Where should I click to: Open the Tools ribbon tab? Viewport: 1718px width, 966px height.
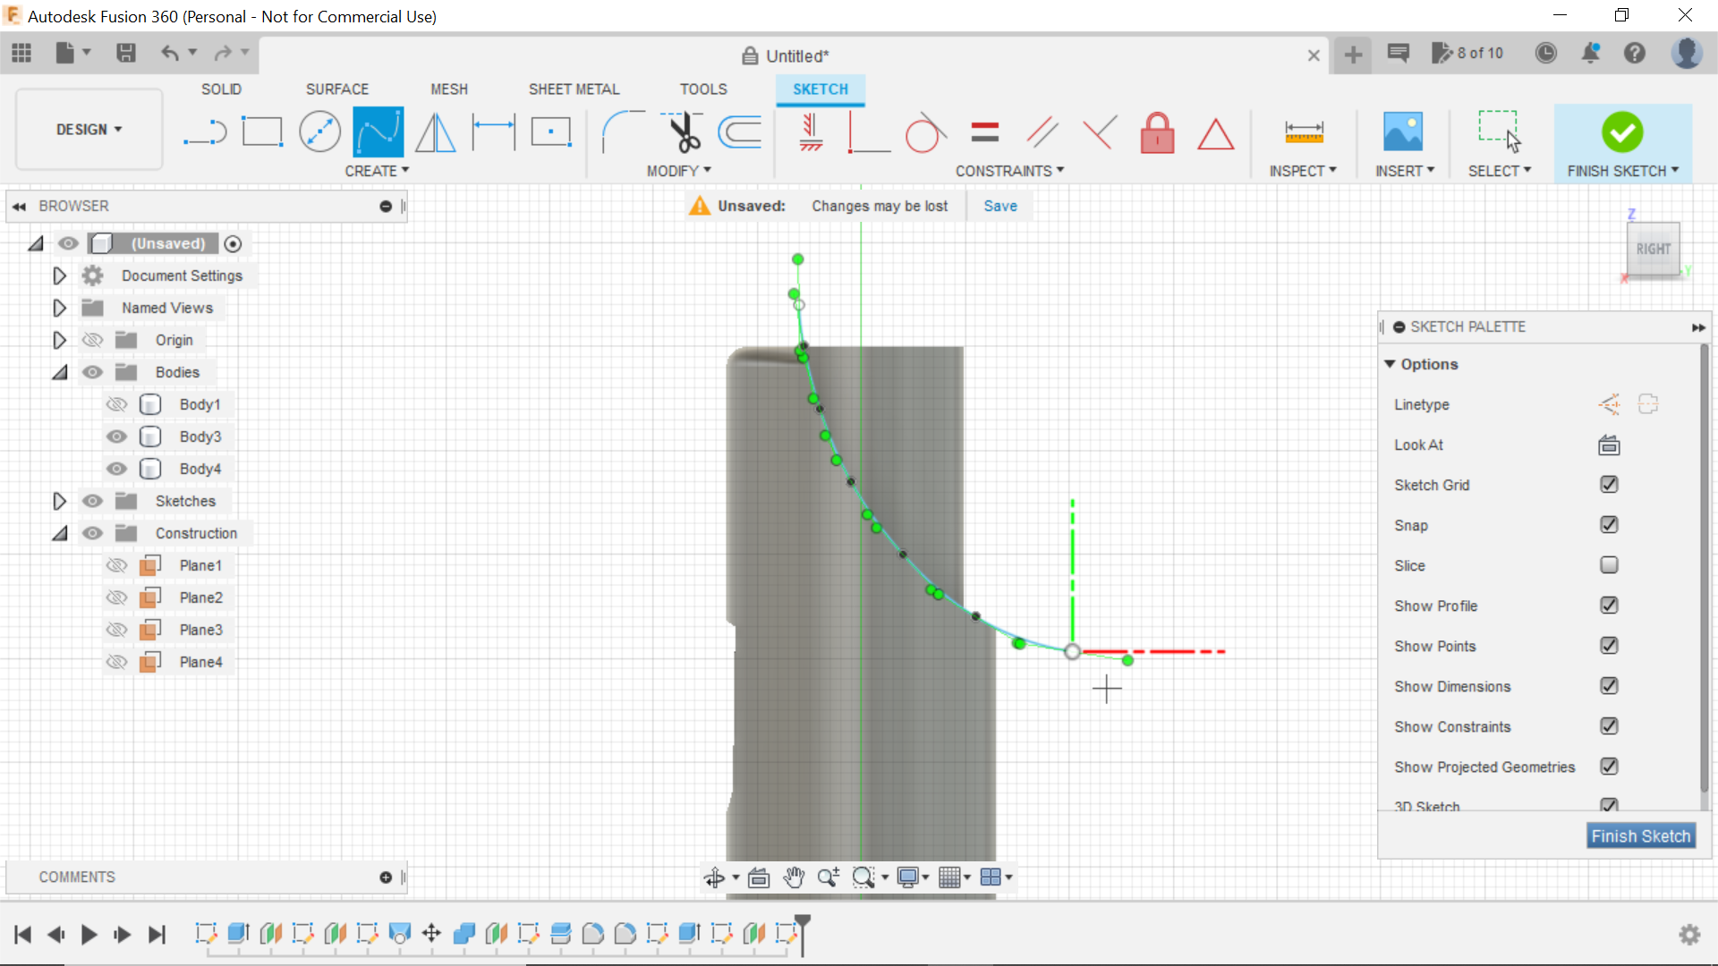pos(703,89)
